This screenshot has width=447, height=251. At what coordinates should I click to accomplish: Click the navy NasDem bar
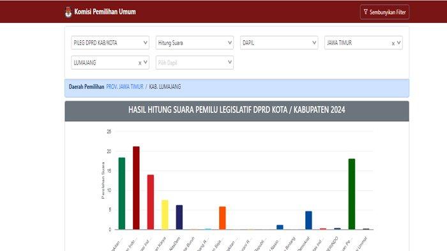pyautogui.click(x=179, y=217)
